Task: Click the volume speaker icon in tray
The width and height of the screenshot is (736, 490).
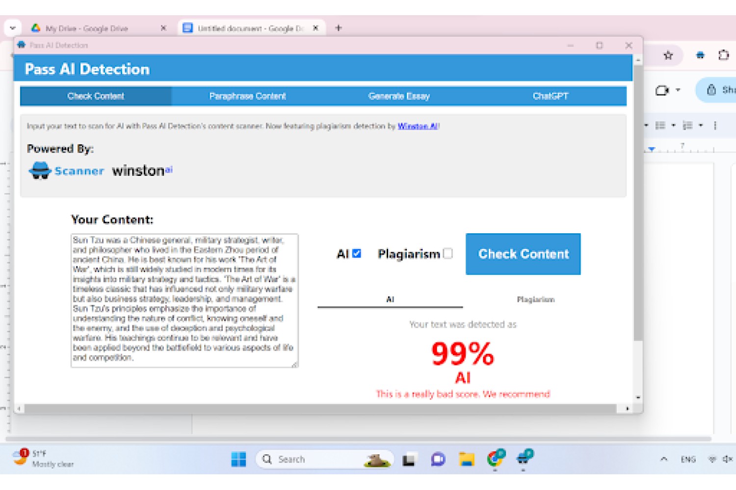Action: coord(728,459)
